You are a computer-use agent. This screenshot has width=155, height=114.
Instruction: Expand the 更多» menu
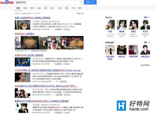tap(80, 8)
